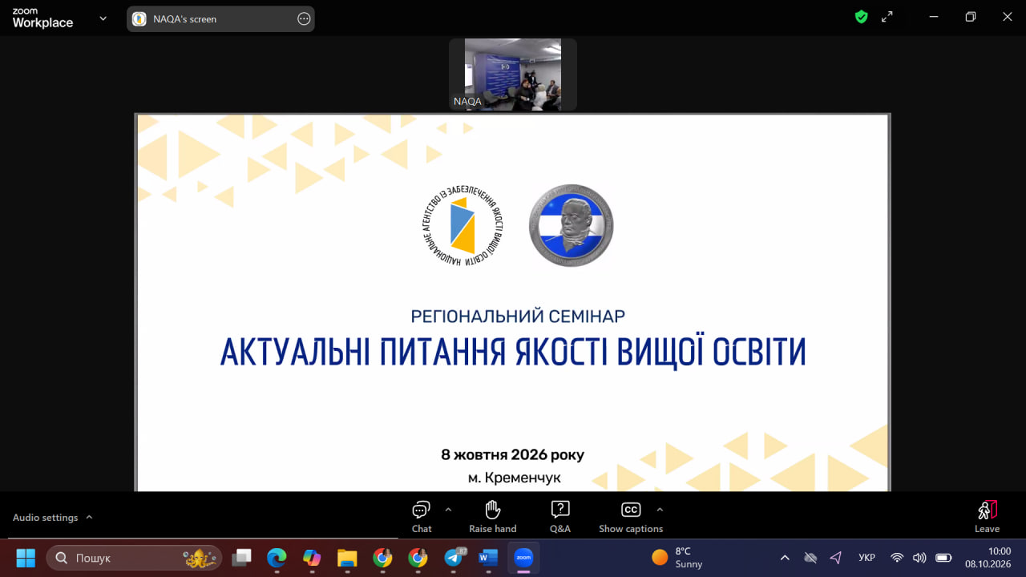The width and height of the screenshot is (1026, 577).
Task: Open the Q&A panel
Action: tap(560, 517)
